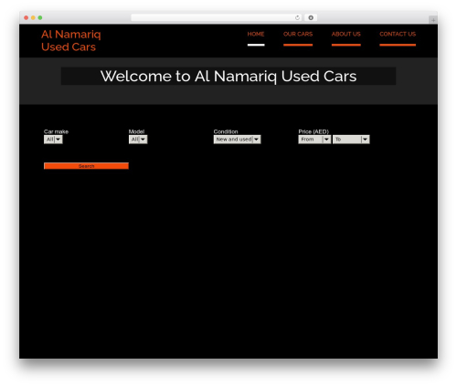Click the yellow minimize window dot
This screenshot has width=457, height=386.
point(33,18)
